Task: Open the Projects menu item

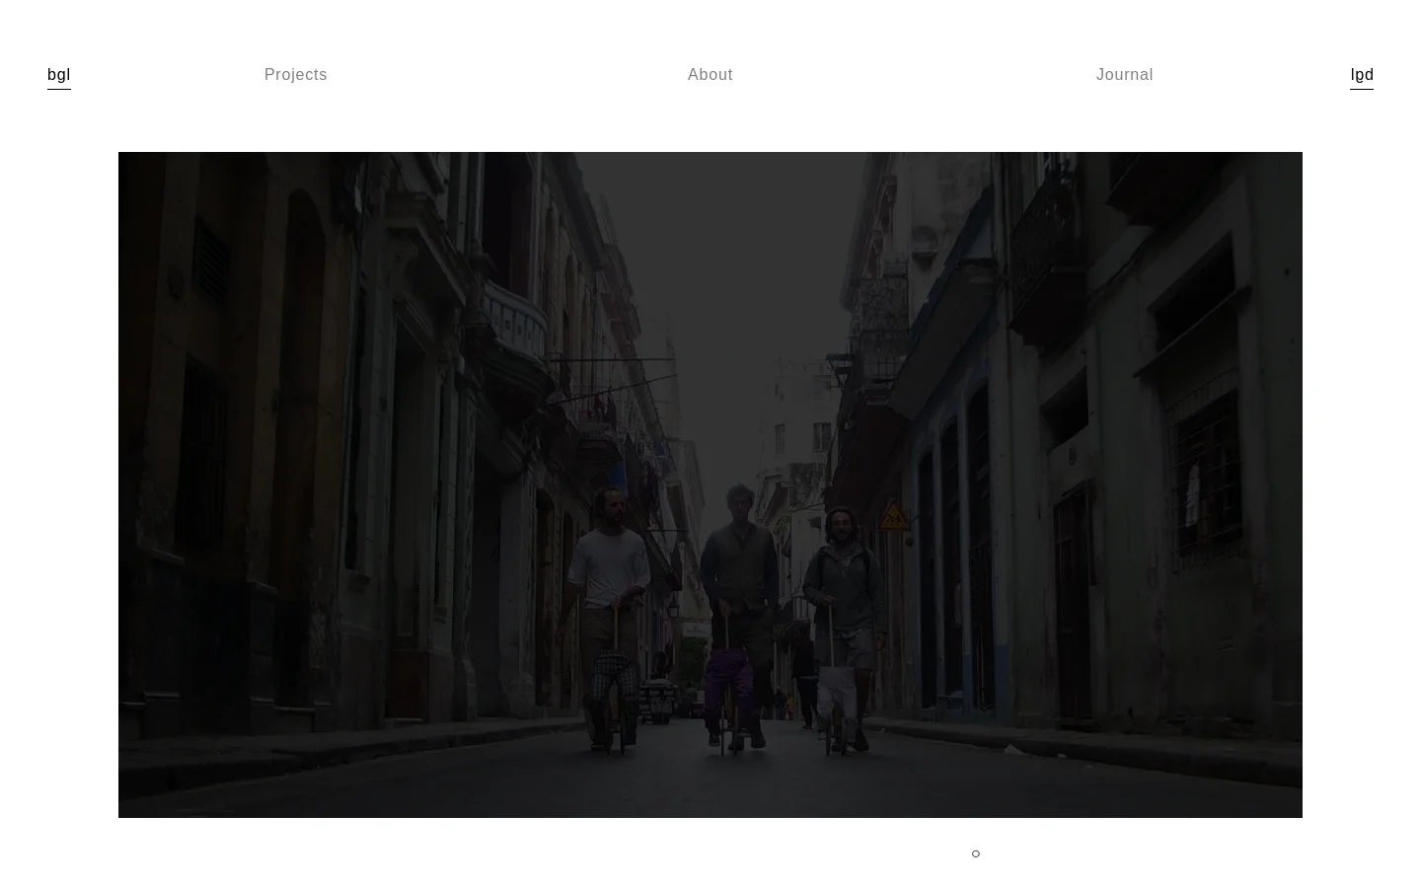Action: 295,75
